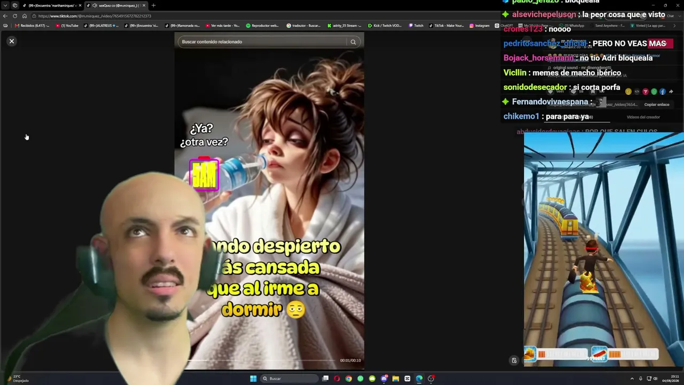Select the 'Videos del creador' tab
684x385 pixels.
click(643, 117)
